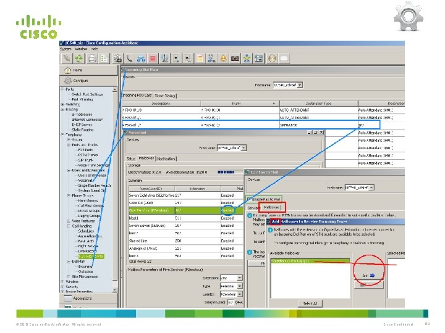Click the Configure gear icon in sidebar
This screenshot has height=333, width=445.
coord(67,80)
